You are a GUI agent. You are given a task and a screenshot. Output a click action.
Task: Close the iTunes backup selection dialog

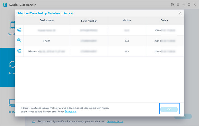point(179,13)
